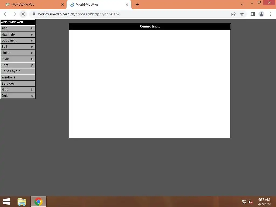Open the Chrome side panel
The height and width of the screenshot is (207, 276).
253,14
